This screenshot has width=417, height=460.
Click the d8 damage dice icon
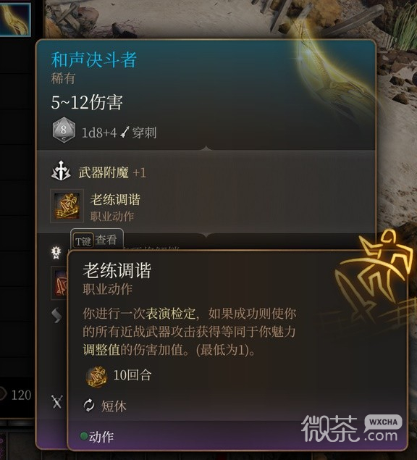(x=64, y=130)
